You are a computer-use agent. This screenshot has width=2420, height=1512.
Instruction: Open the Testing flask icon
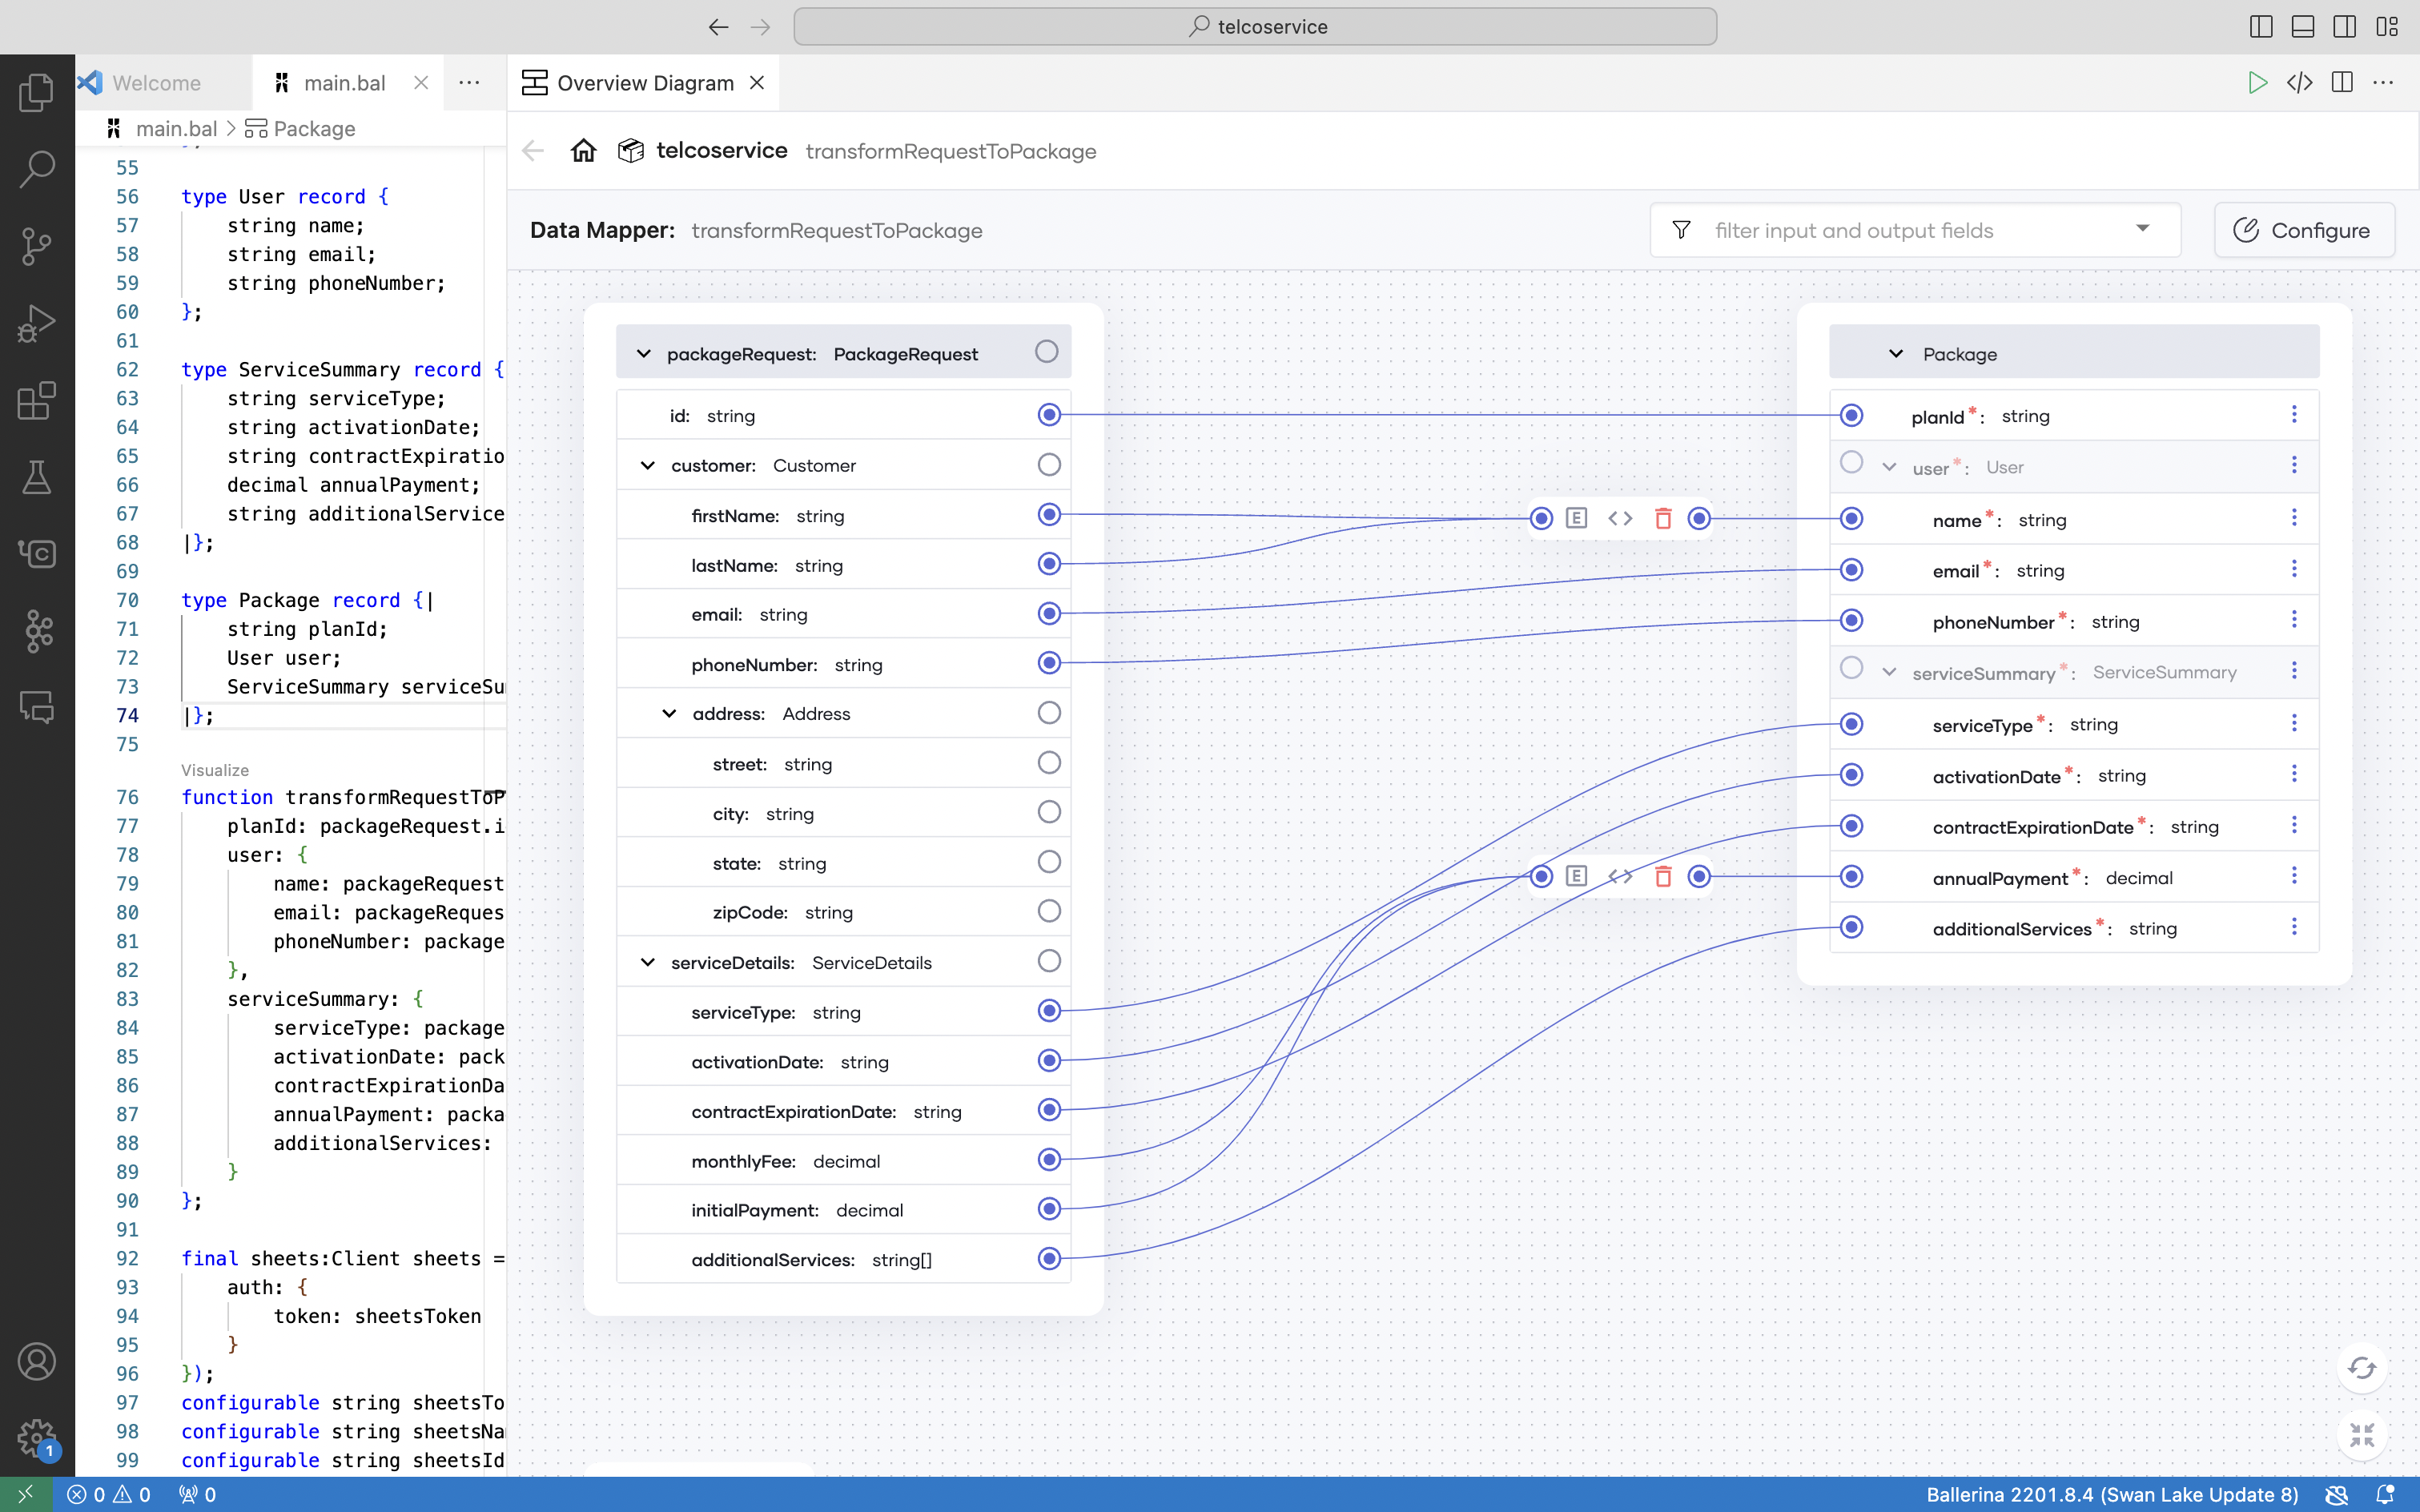point(36,477)
